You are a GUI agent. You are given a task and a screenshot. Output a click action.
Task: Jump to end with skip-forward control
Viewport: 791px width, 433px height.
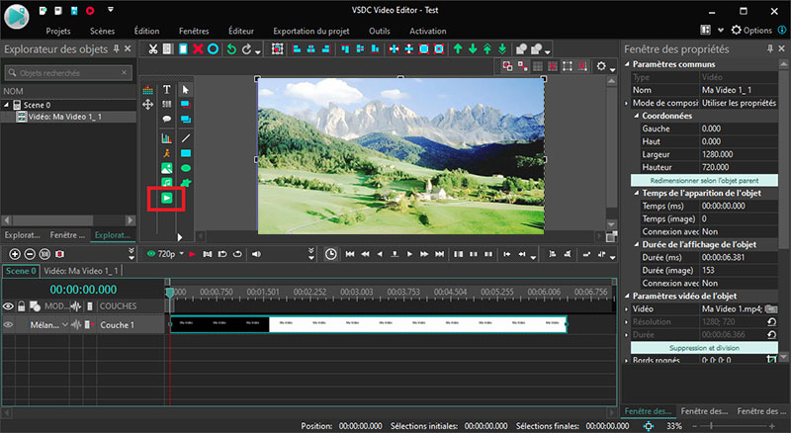pyautogui.click(x=439, y=254)
